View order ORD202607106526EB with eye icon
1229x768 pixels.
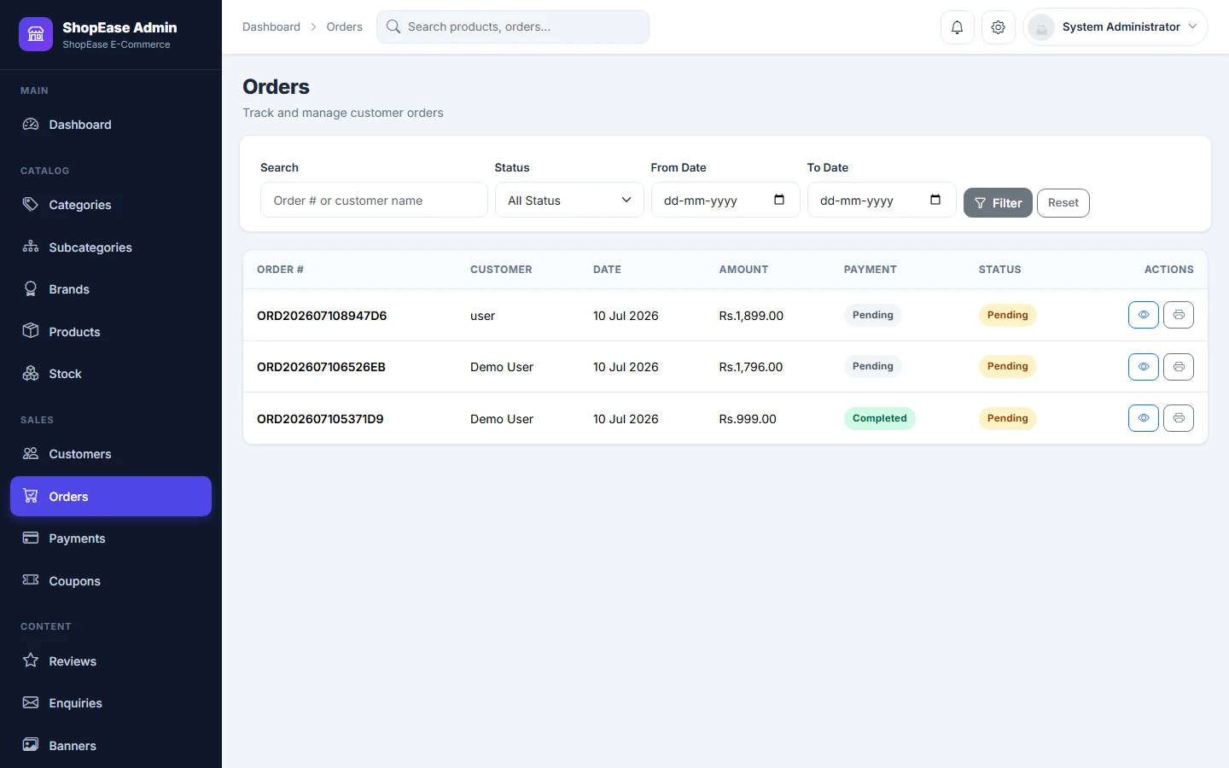1144,367
